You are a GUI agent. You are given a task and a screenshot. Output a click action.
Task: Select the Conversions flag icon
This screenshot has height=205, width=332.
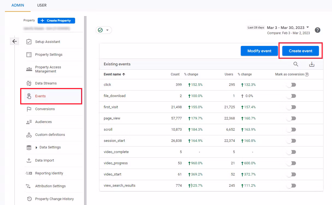tap(29, 109)
